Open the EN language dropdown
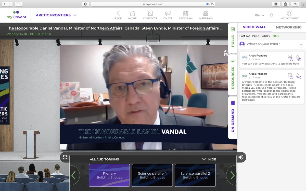Image resolution: width=306 pixels, height=191 pixels. [x=260, y=15]
